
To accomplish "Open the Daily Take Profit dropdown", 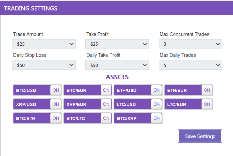I will click(x=117, y=65).
